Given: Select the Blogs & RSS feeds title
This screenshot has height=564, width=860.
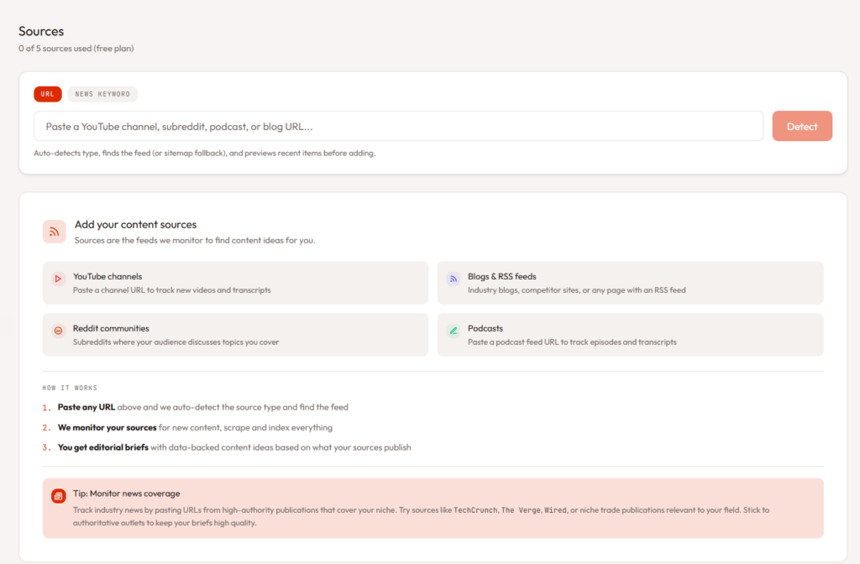Looking at the screenshot, I should [x=501, y=276].
